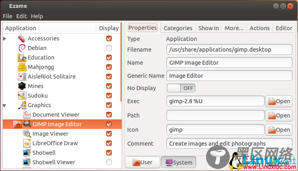298x171 pixels.
Task: Click the Document Viewer icon
Action: (x=27, y=115)
